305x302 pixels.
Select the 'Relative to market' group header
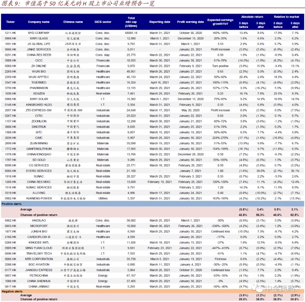tap(287, 17)
